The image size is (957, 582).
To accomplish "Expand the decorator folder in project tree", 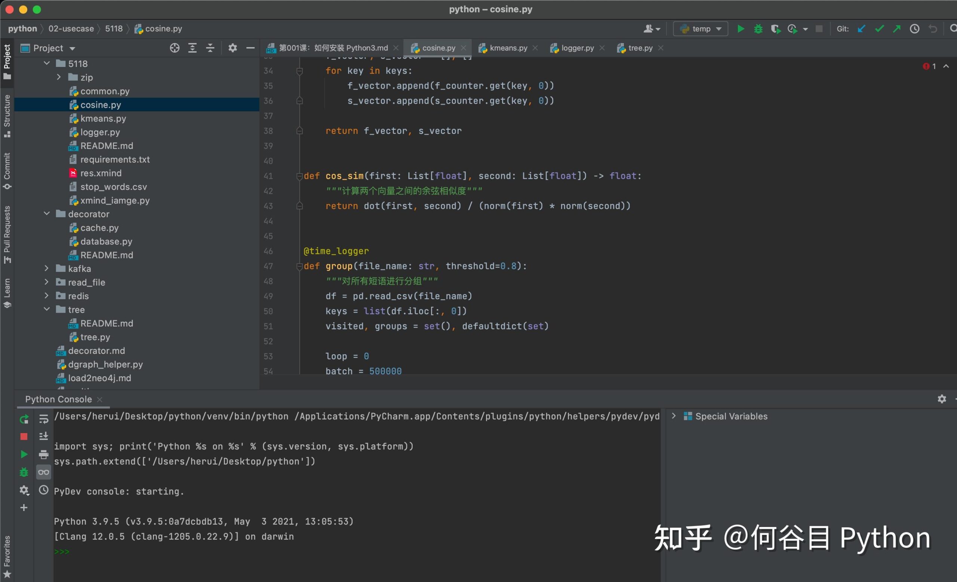I will [x=46, y=214].
